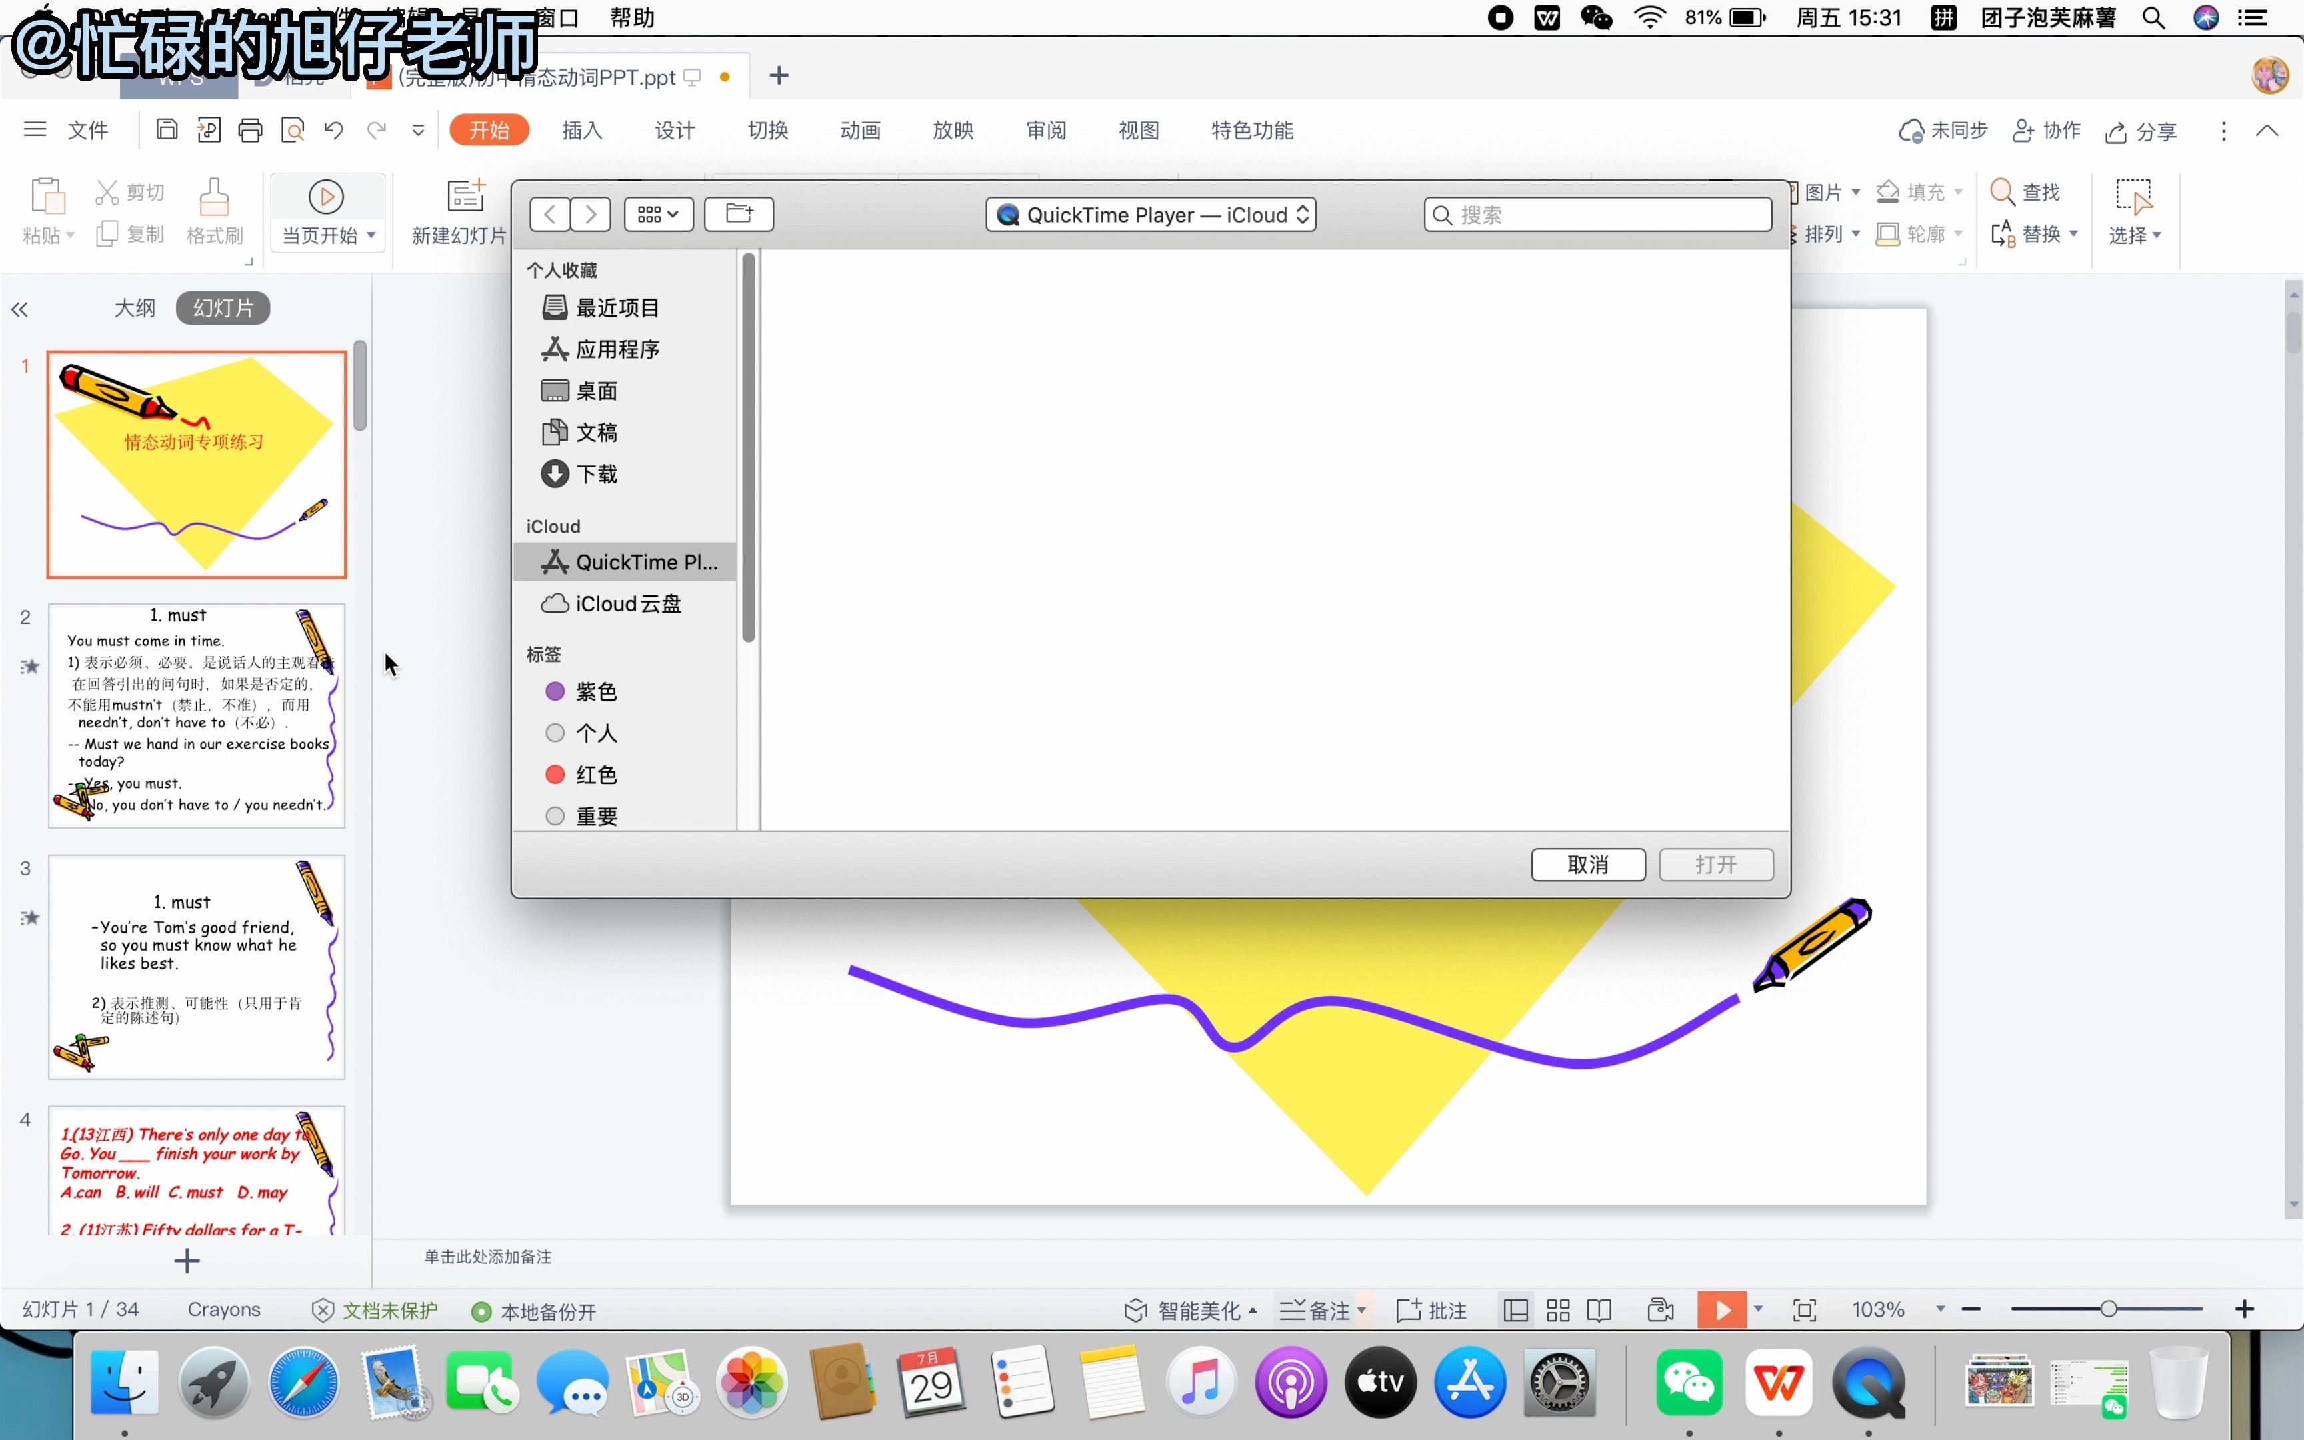The height and width of the screenshot is (1440, 2304).
Task: Click the save icon in quick toolbar
Action: click(x=167, y=129)
